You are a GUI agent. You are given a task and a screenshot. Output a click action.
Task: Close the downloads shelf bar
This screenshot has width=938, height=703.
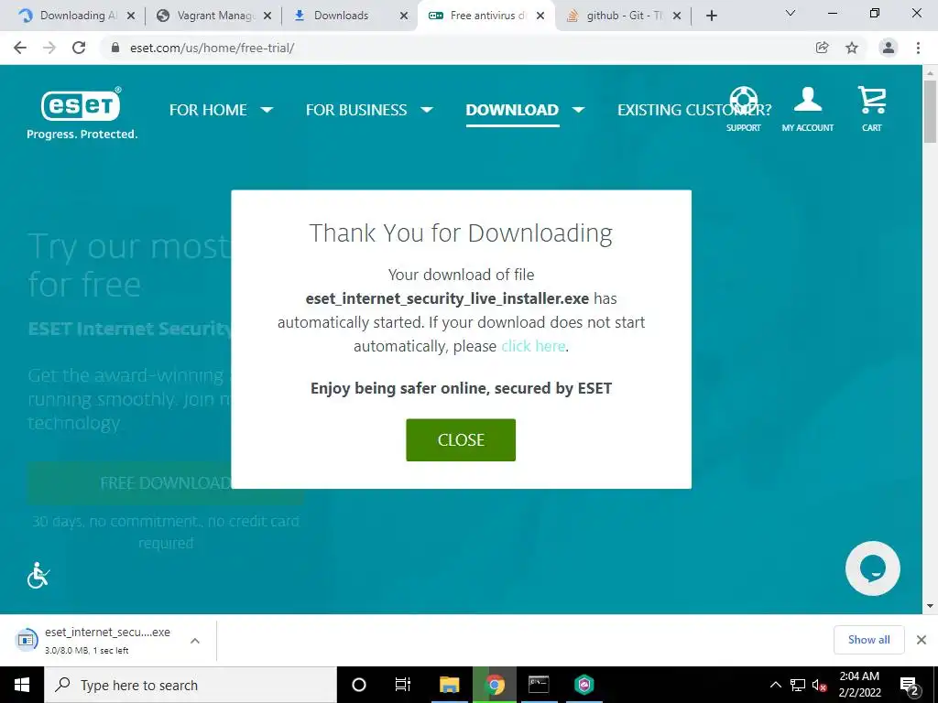[x=922, y=640]
